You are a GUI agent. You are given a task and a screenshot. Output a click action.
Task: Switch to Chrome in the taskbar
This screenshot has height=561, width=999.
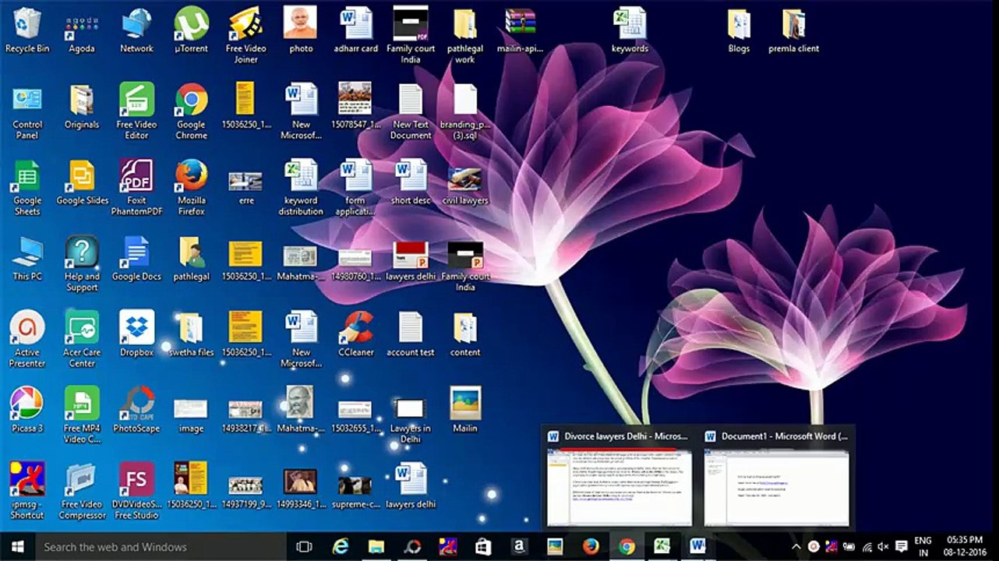click(x=627, y=546)
